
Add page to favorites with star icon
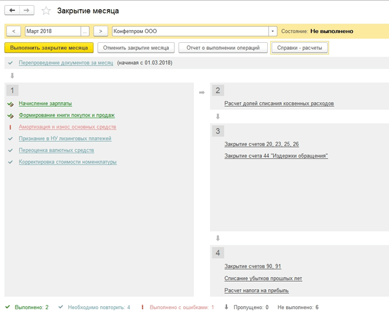click(46, 11)
